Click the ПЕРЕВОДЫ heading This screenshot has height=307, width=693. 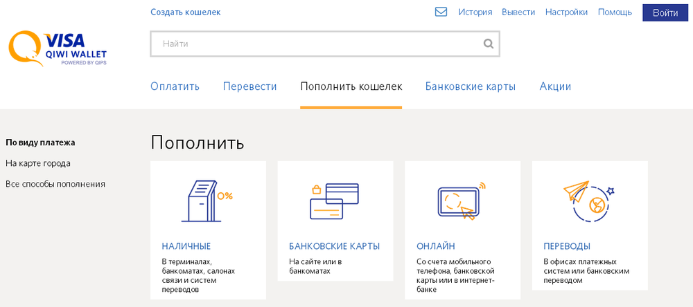click(567, 246)
